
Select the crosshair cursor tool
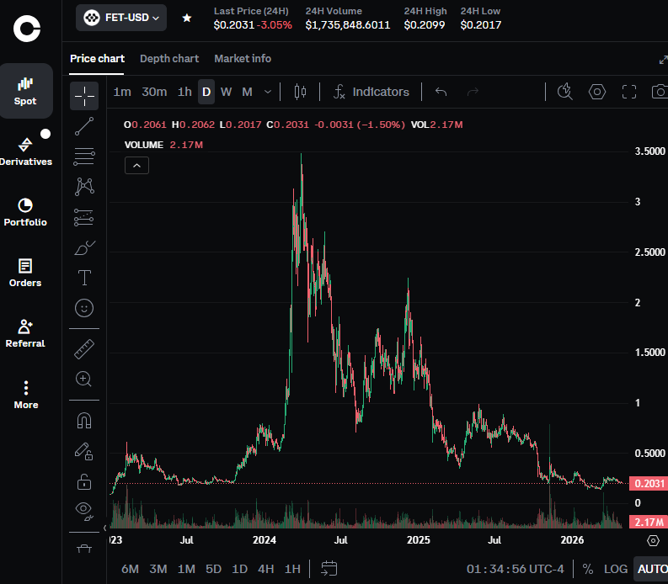point(84,96)
